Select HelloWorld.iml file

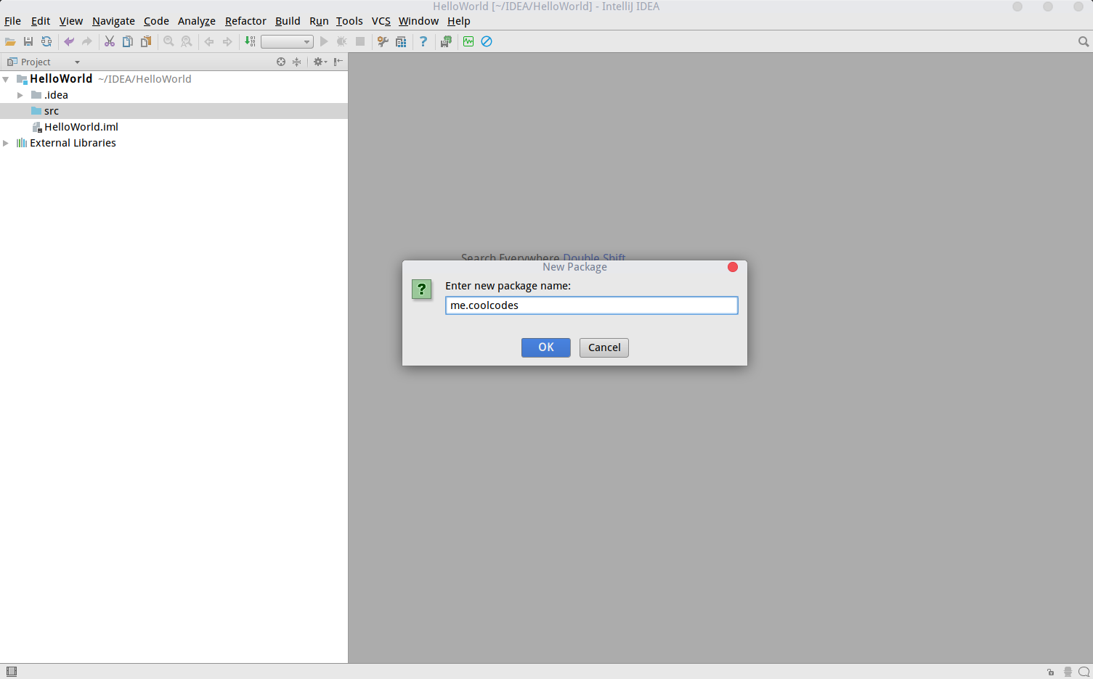click(x=174, y=127)
